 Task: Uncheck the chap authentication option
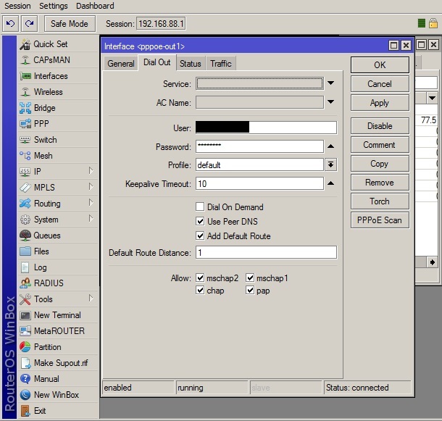200,290
